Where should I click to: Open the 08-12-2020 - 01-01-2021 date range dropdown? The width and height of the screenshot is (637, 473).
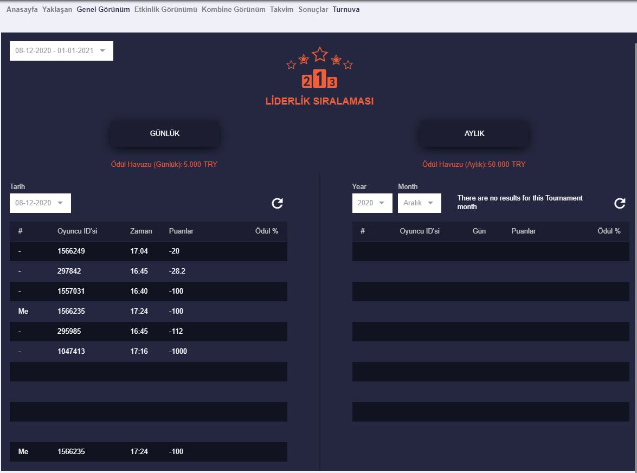click(x=61, y=51)
